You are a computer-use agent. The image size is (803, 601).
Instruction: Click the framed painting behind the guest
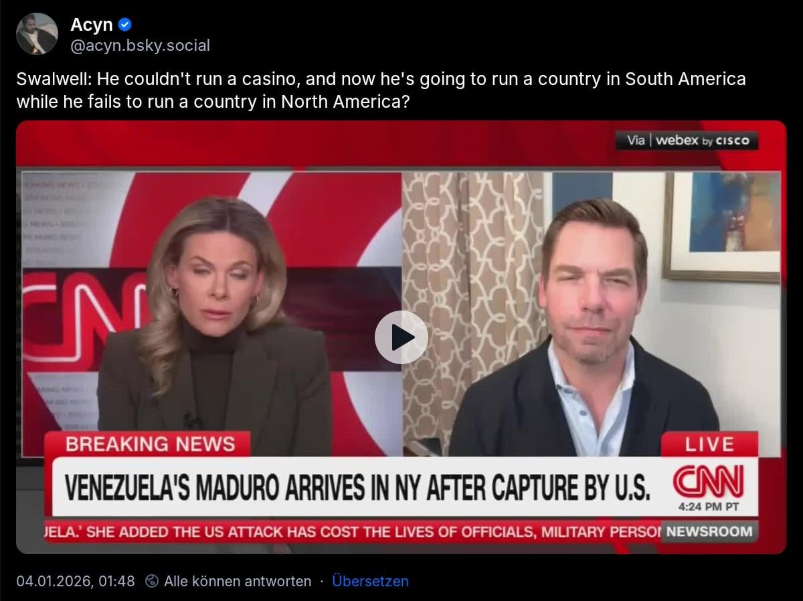pos(721,227)
